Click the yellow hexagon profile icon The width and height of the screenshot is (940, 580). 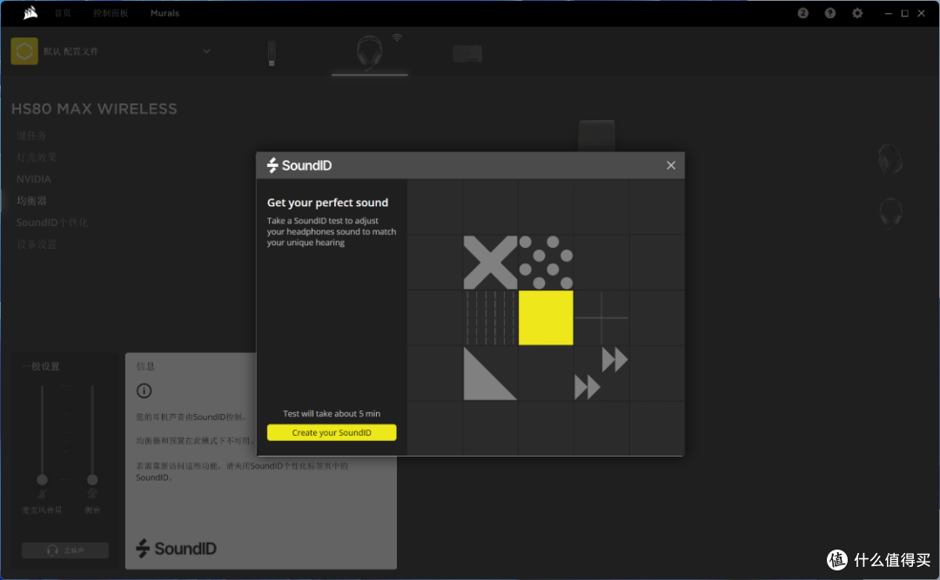point(24,51)
